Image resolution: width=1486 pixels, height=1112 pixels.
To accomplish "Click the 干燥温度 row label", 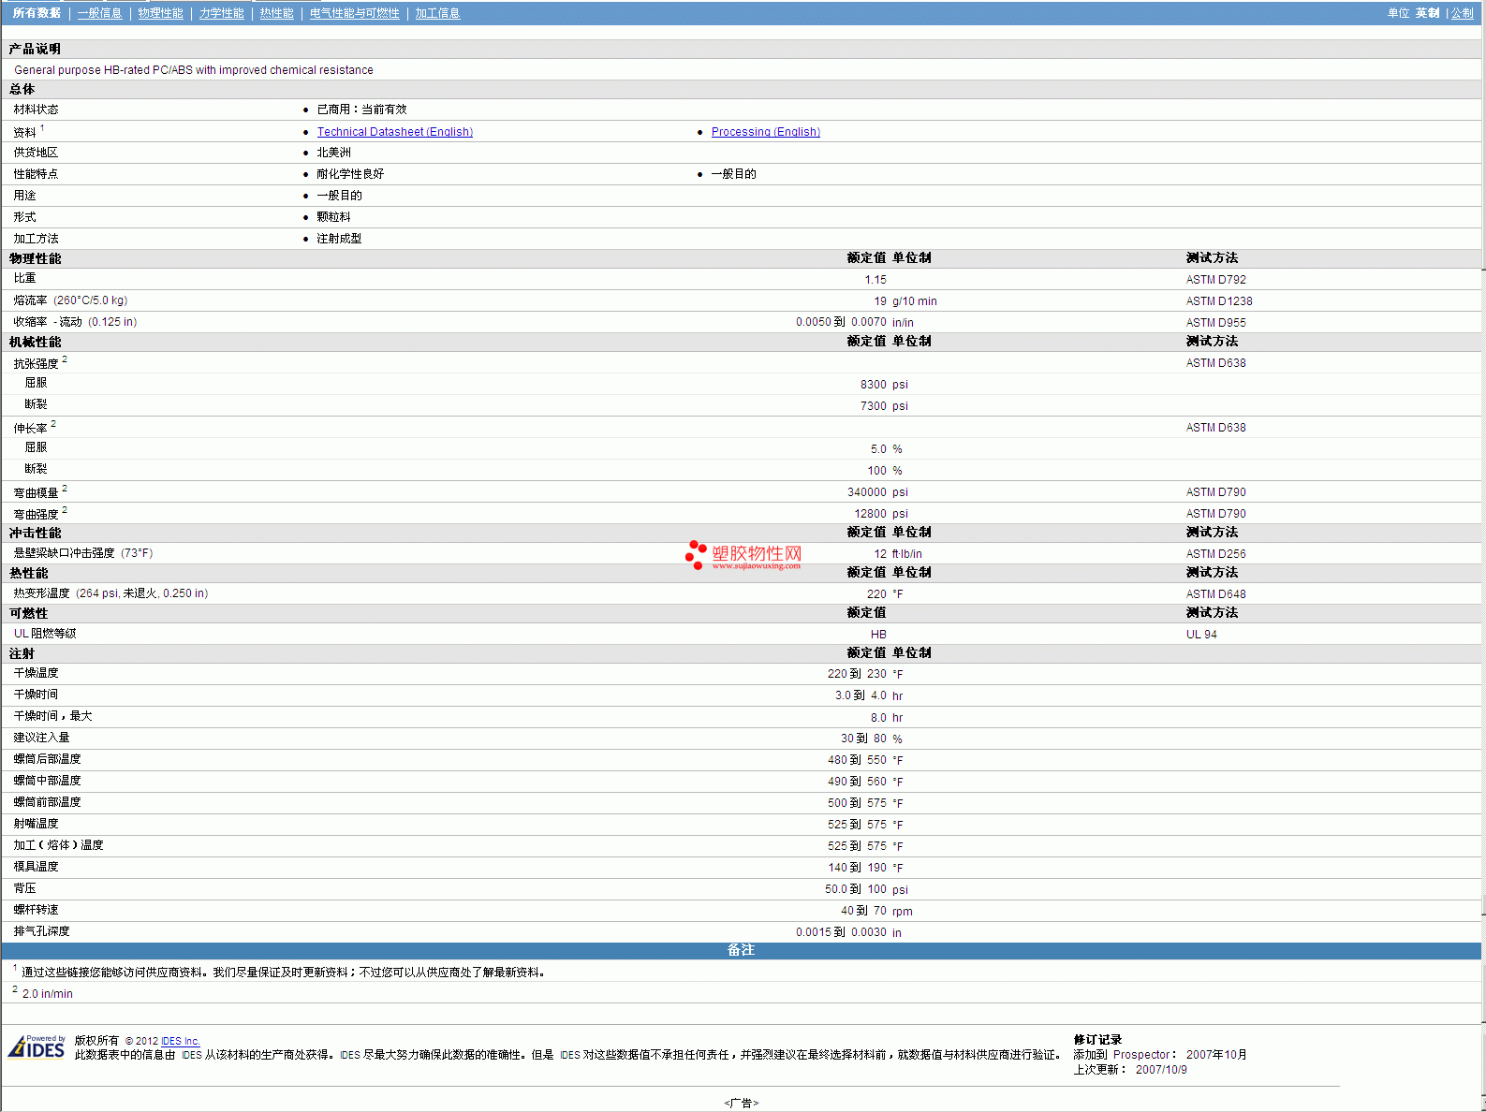I will [x=36, y=673].
